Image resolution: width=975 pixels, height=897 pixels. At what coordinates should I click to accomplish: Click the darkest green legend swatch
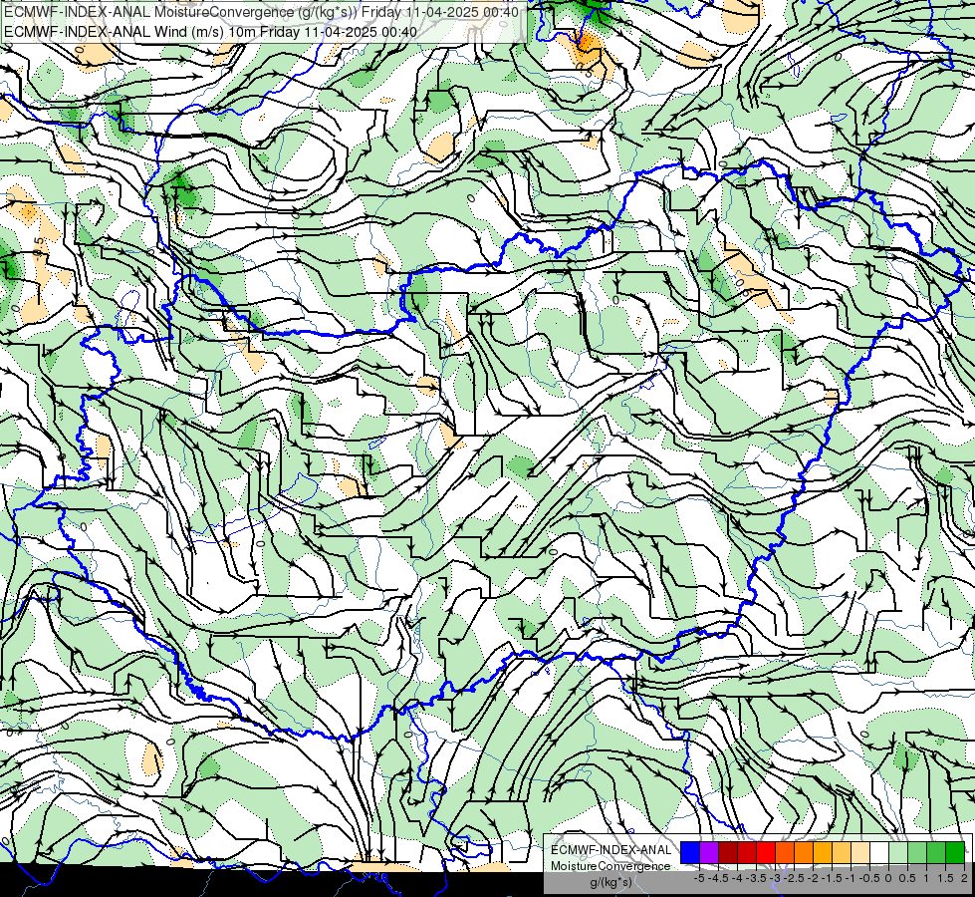click(955, 852)
